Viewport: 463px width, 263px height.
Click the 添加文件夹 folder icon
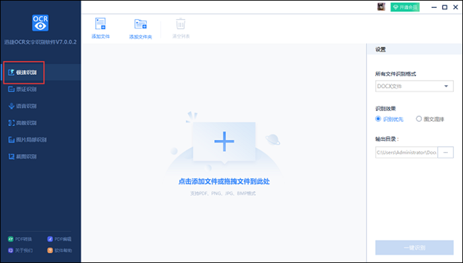pos(140,24)
